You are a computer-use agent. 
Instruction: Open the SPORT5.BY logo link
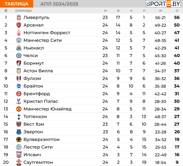(163, 4)
